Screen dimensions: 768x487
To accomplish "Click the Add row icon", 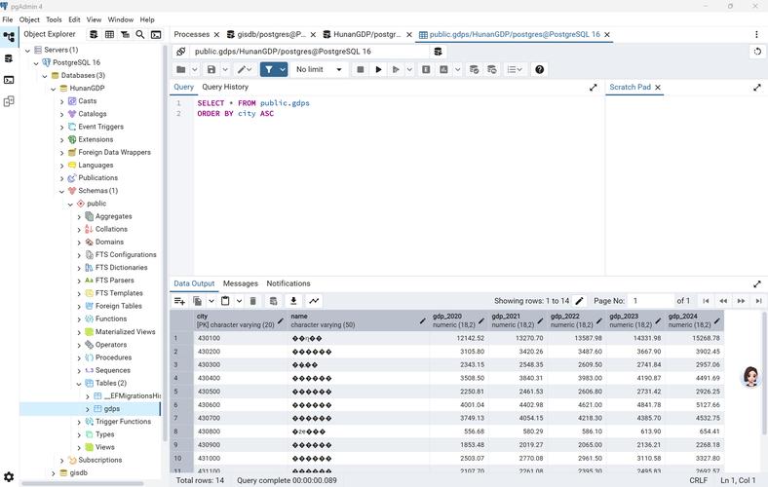I will (x=179, y=301).
